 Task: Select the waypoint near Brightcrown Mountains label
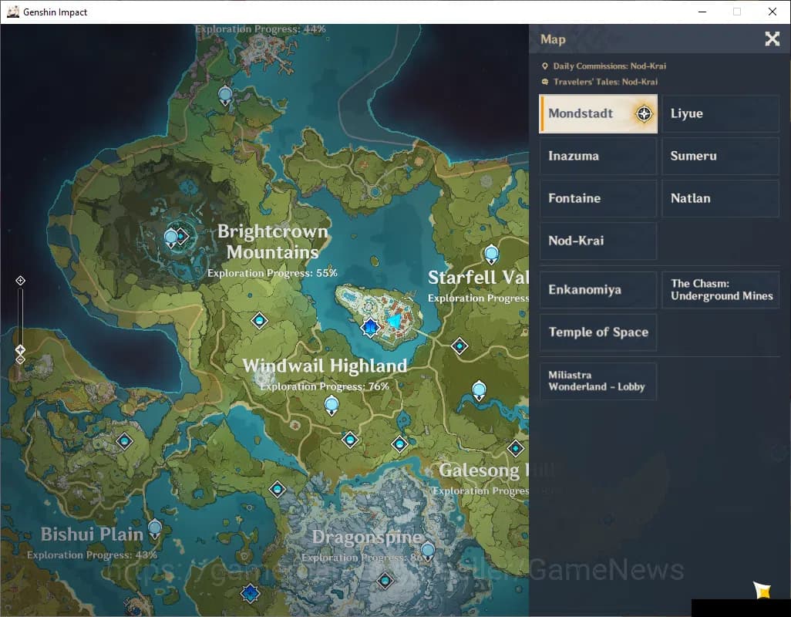coord(259,320)
